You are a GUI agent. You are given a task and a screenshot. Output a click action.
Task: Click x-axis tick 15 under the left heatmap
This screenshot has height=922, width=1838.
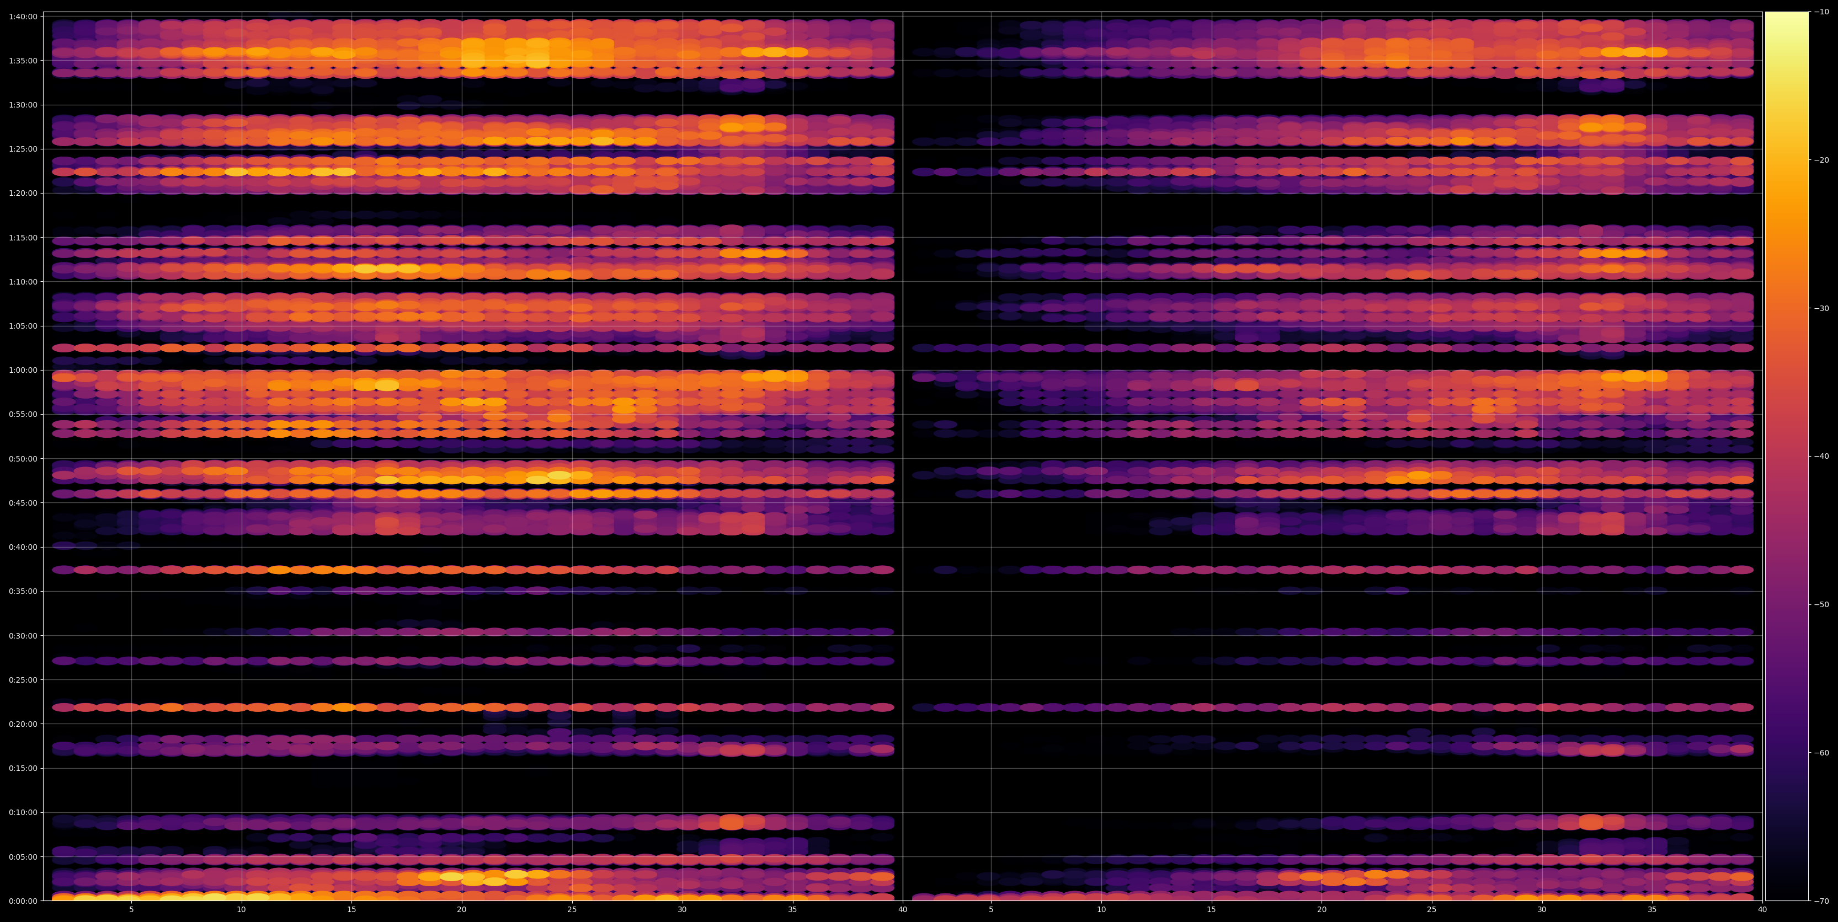pyautogui.click(x=351, y=910)
